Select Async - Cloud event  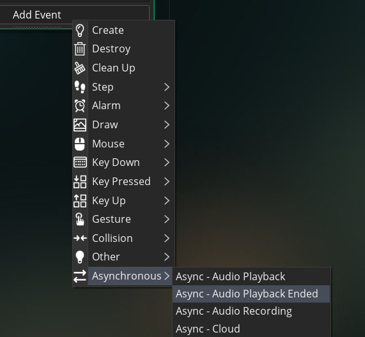(x=251, y=329)
